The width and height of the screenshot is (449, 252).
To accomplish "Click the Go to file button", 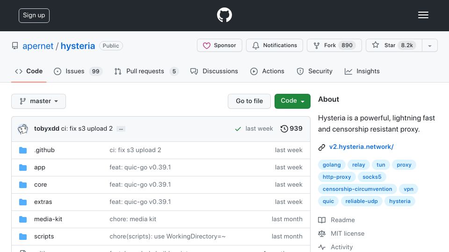I will click(249, 101).
